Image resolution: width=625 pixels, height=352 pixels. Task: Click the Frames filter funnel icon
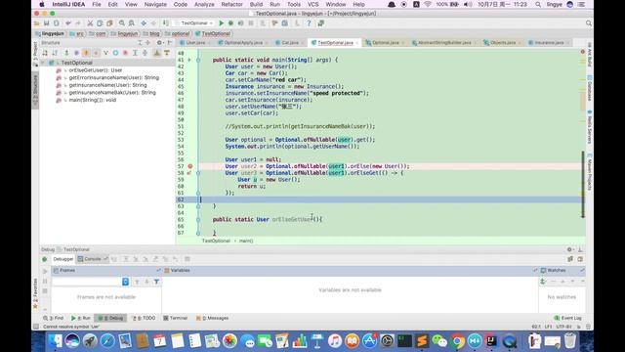156,282
